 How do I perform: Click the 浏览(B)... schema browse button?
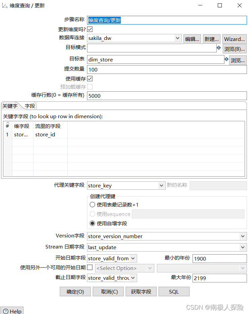click(235, 49)
